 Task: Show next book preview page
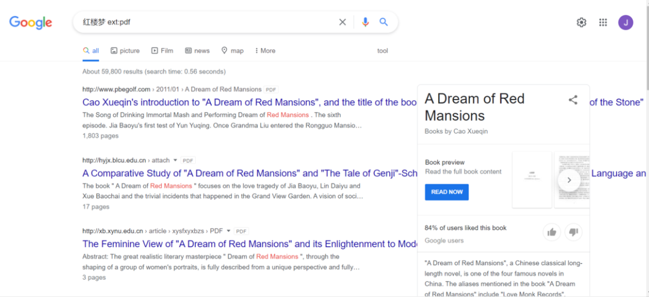(x=569, y=180)
